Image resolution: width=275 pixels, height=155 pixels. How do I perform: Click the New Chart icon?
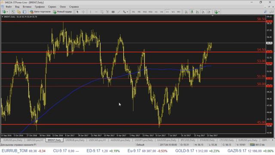(4, 12)
